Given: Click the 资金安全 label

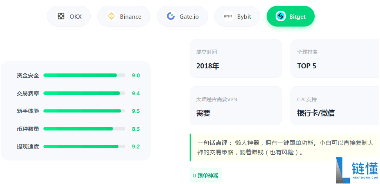Looking at the screenshot, I should coord(28,75).
